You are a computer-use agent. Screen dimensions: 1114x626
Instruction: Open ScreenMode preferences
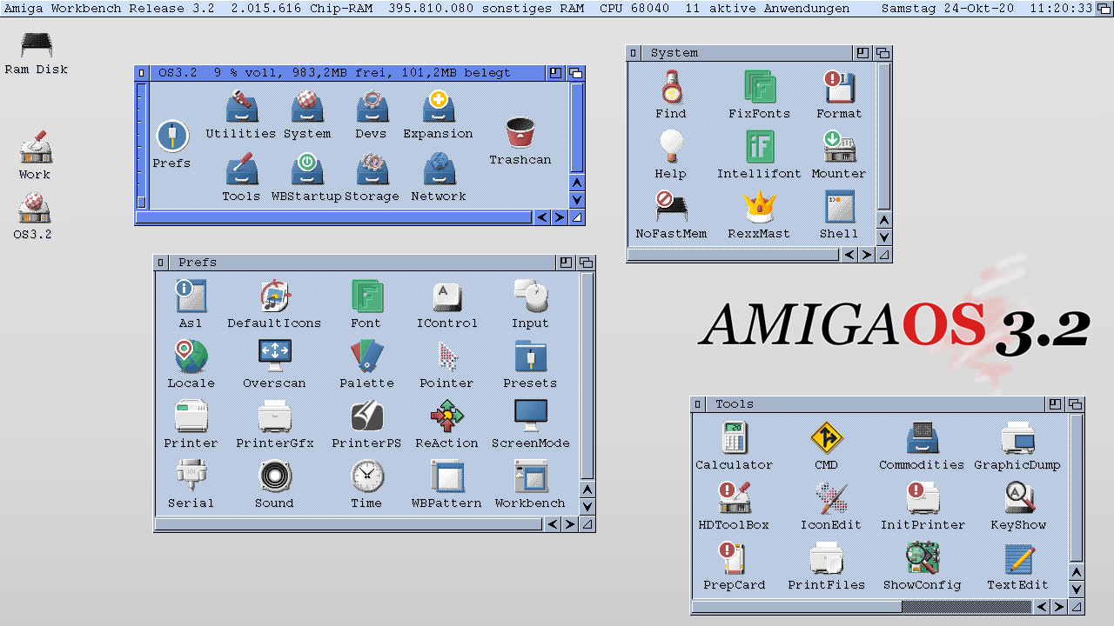coord(530,416)
